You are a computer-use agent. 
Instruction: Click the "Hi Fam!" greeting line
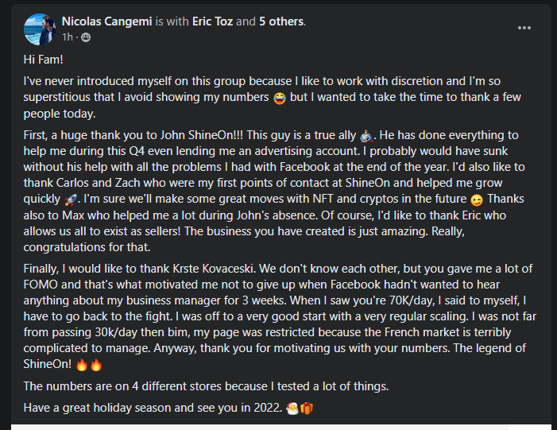[x=44, y=60]
